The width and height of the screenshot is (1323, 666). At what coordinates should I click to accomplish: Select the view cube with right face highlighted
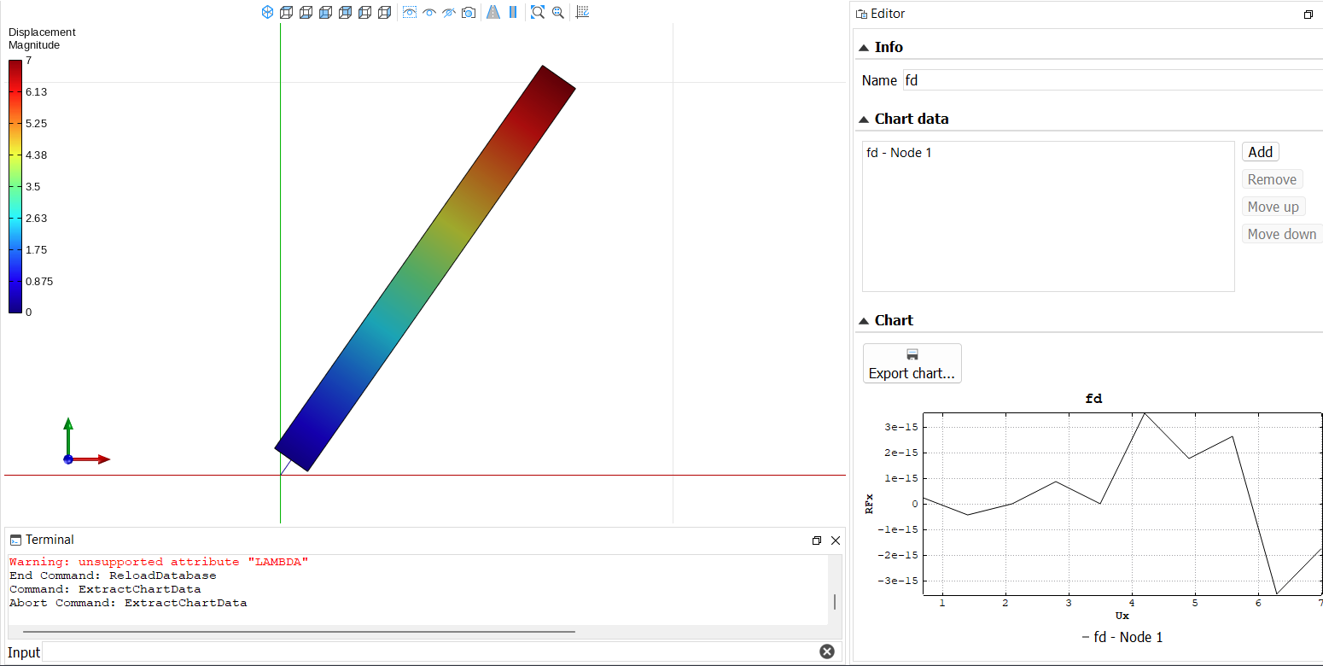(385, 12)
